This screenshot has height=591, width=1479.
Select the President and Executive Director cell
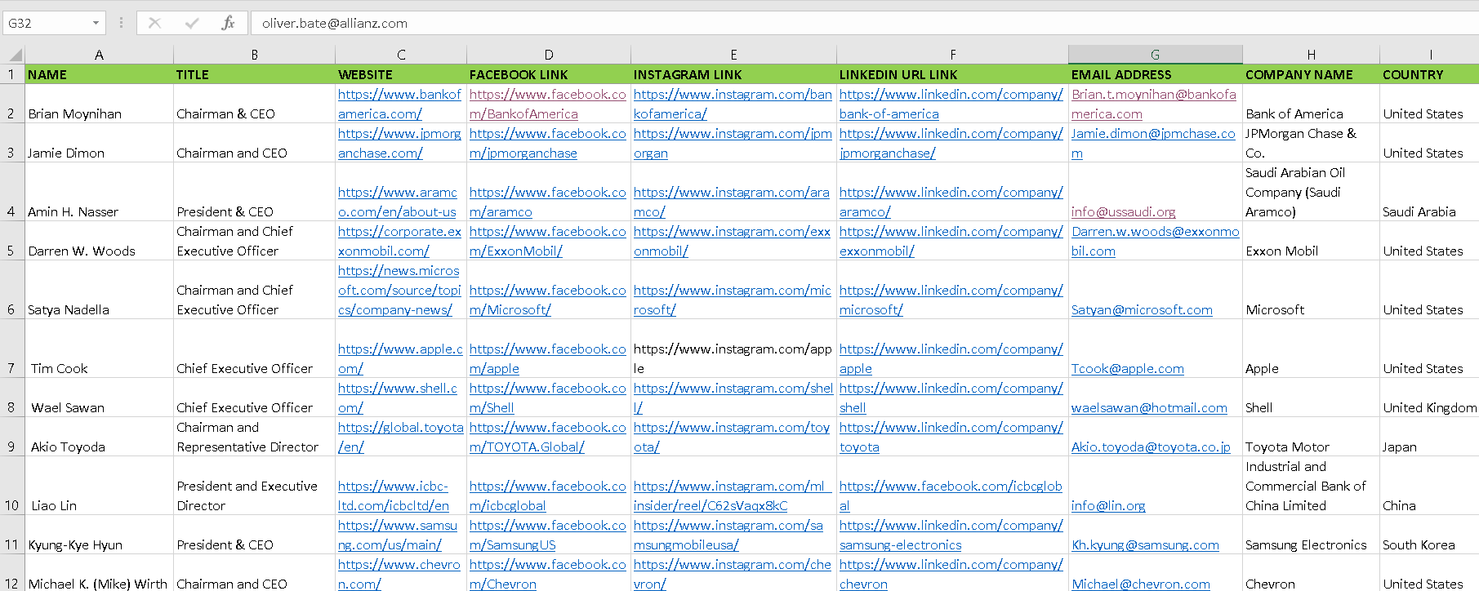[x=254, y=486]
